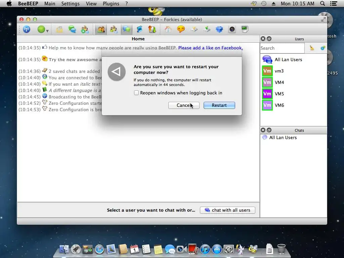The width and height of the screenshot is (344, 258).
Task: Open the BeeBEEP bee icon in the Dock
Action: pyautogui.click(x=253, y=249)
